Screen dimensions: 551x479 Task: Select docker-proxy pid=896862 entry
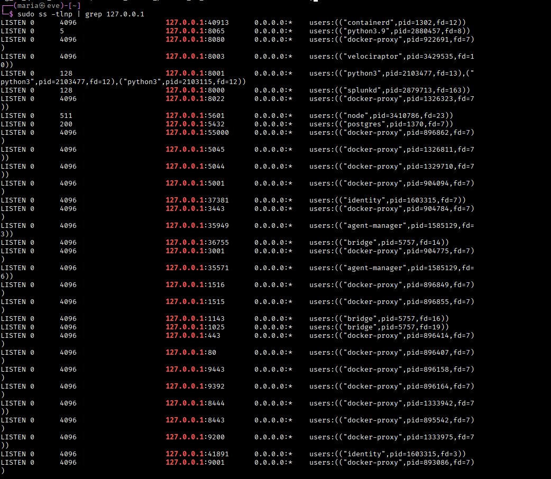(x=392, y=132)
